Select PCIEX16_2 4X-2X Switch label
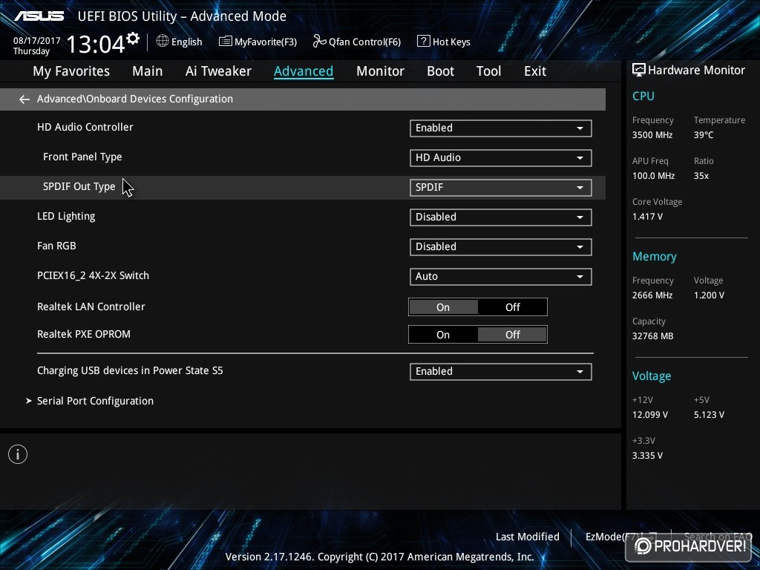 pyautogui.click(x=93, y=275)
